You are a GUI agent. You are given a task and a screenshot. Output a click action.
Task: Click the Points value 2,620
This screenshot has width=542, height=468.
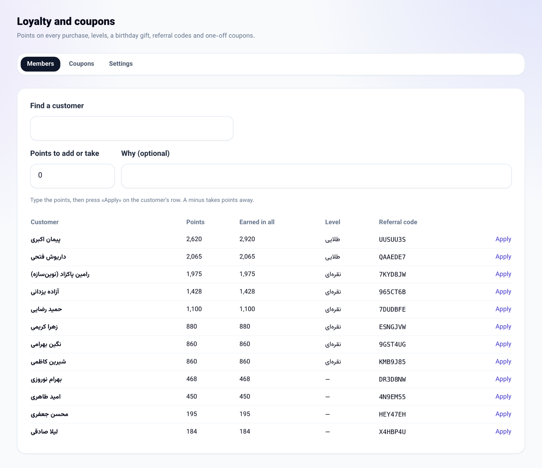click(194, 239)
